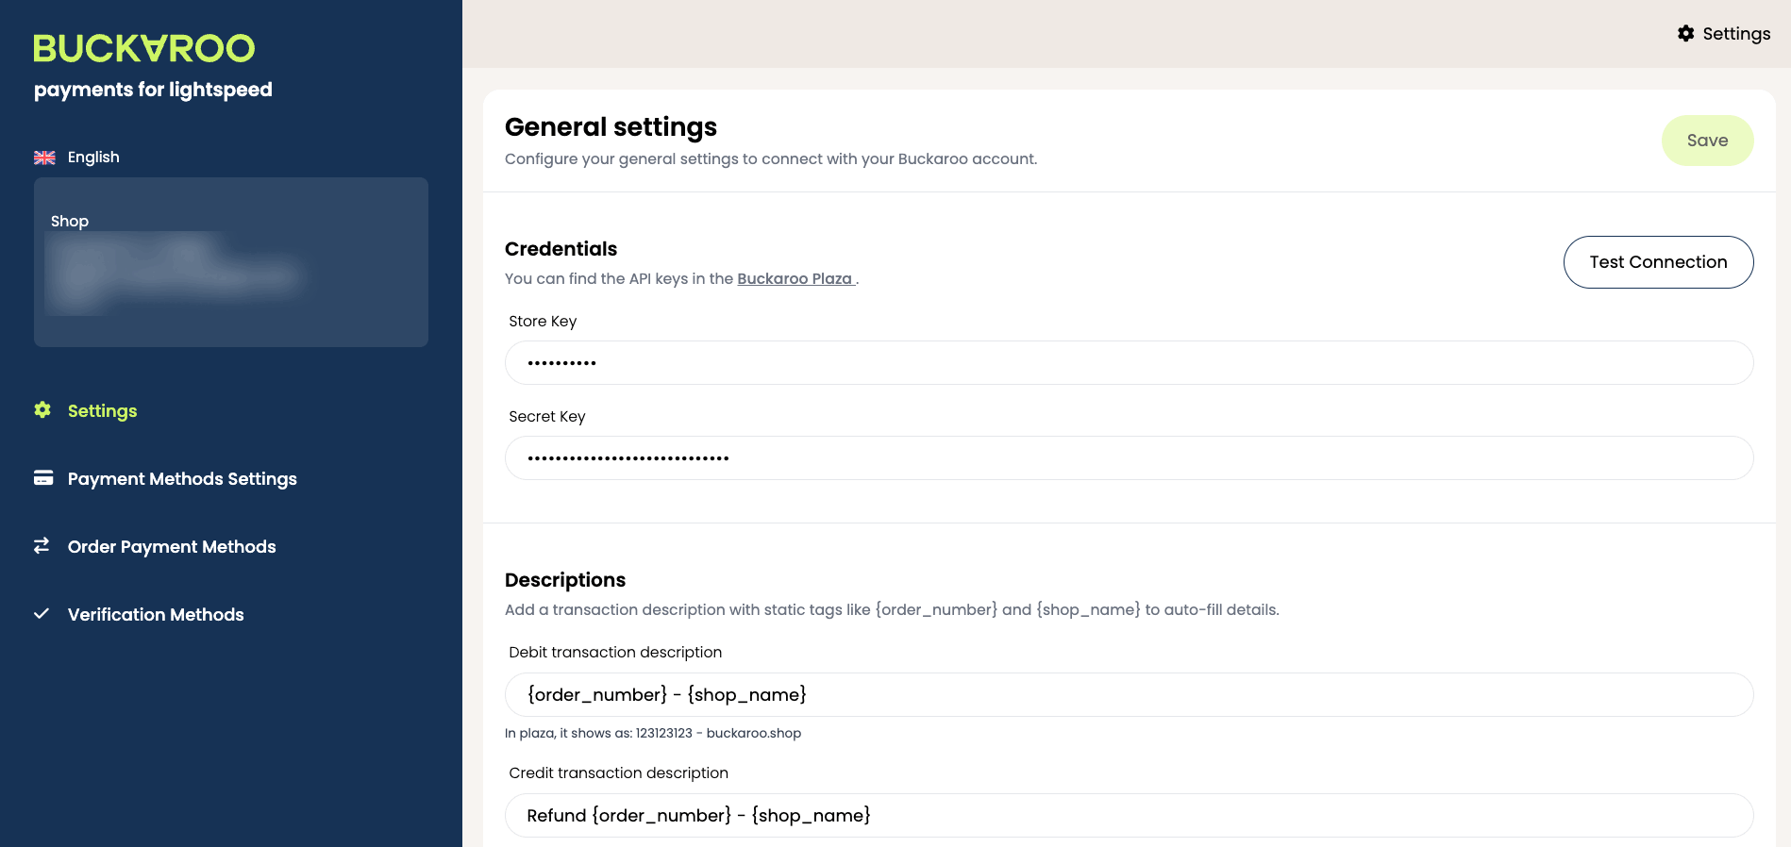The width and height of the screenshot is (1791, 847).
Task: Click the 'Debit transaction description' label
Action: (615, 653)
